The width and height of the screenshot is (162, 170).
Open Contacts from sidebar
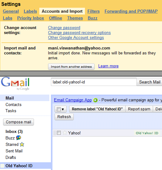pyautogui.click(x=14, y=104)
